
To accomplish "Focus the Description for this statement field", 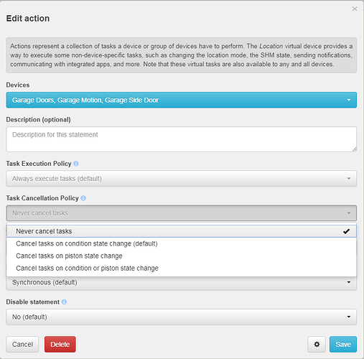I will pos(182,139).
